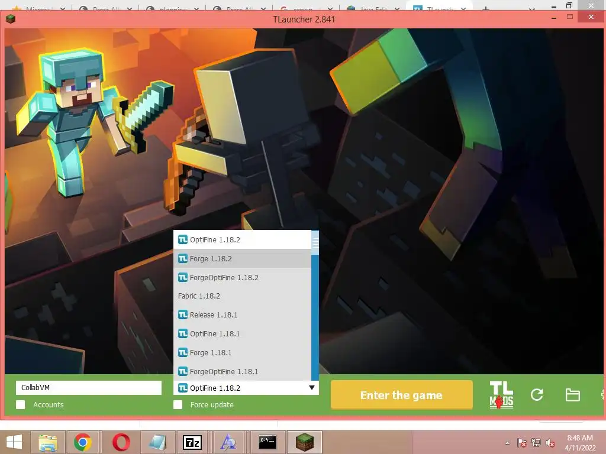Collapse the version dropdown arrow
606x454 pixels.
point(312,388)
